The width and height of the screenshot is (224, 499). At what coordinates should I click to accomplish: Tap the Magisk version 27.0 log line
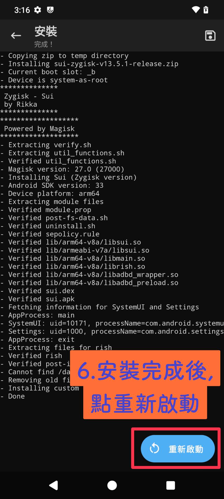[66, 169]
